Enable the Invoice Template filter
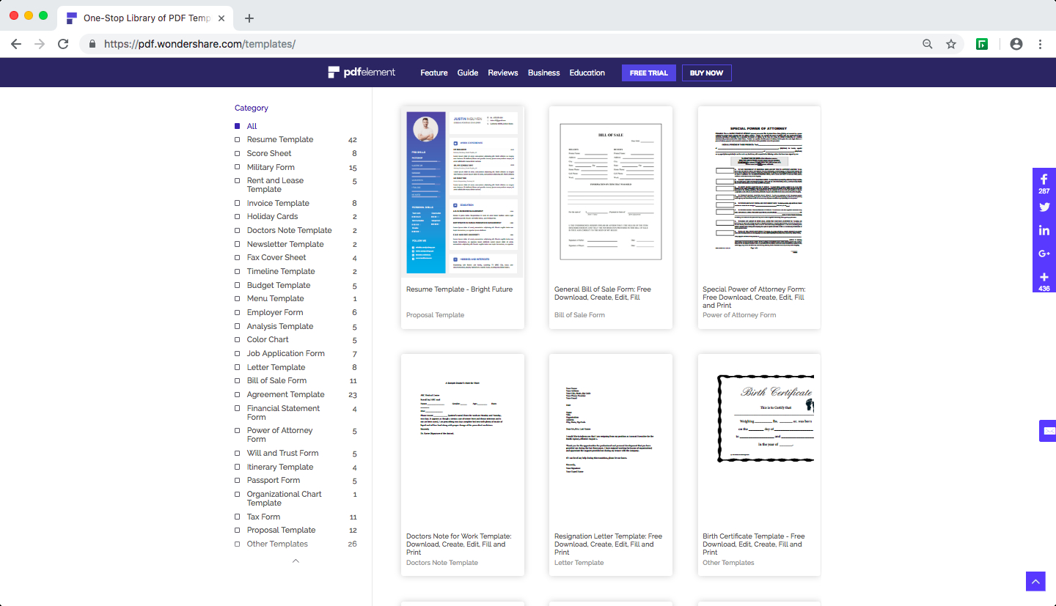1056x606 pixels. [238, 203]
